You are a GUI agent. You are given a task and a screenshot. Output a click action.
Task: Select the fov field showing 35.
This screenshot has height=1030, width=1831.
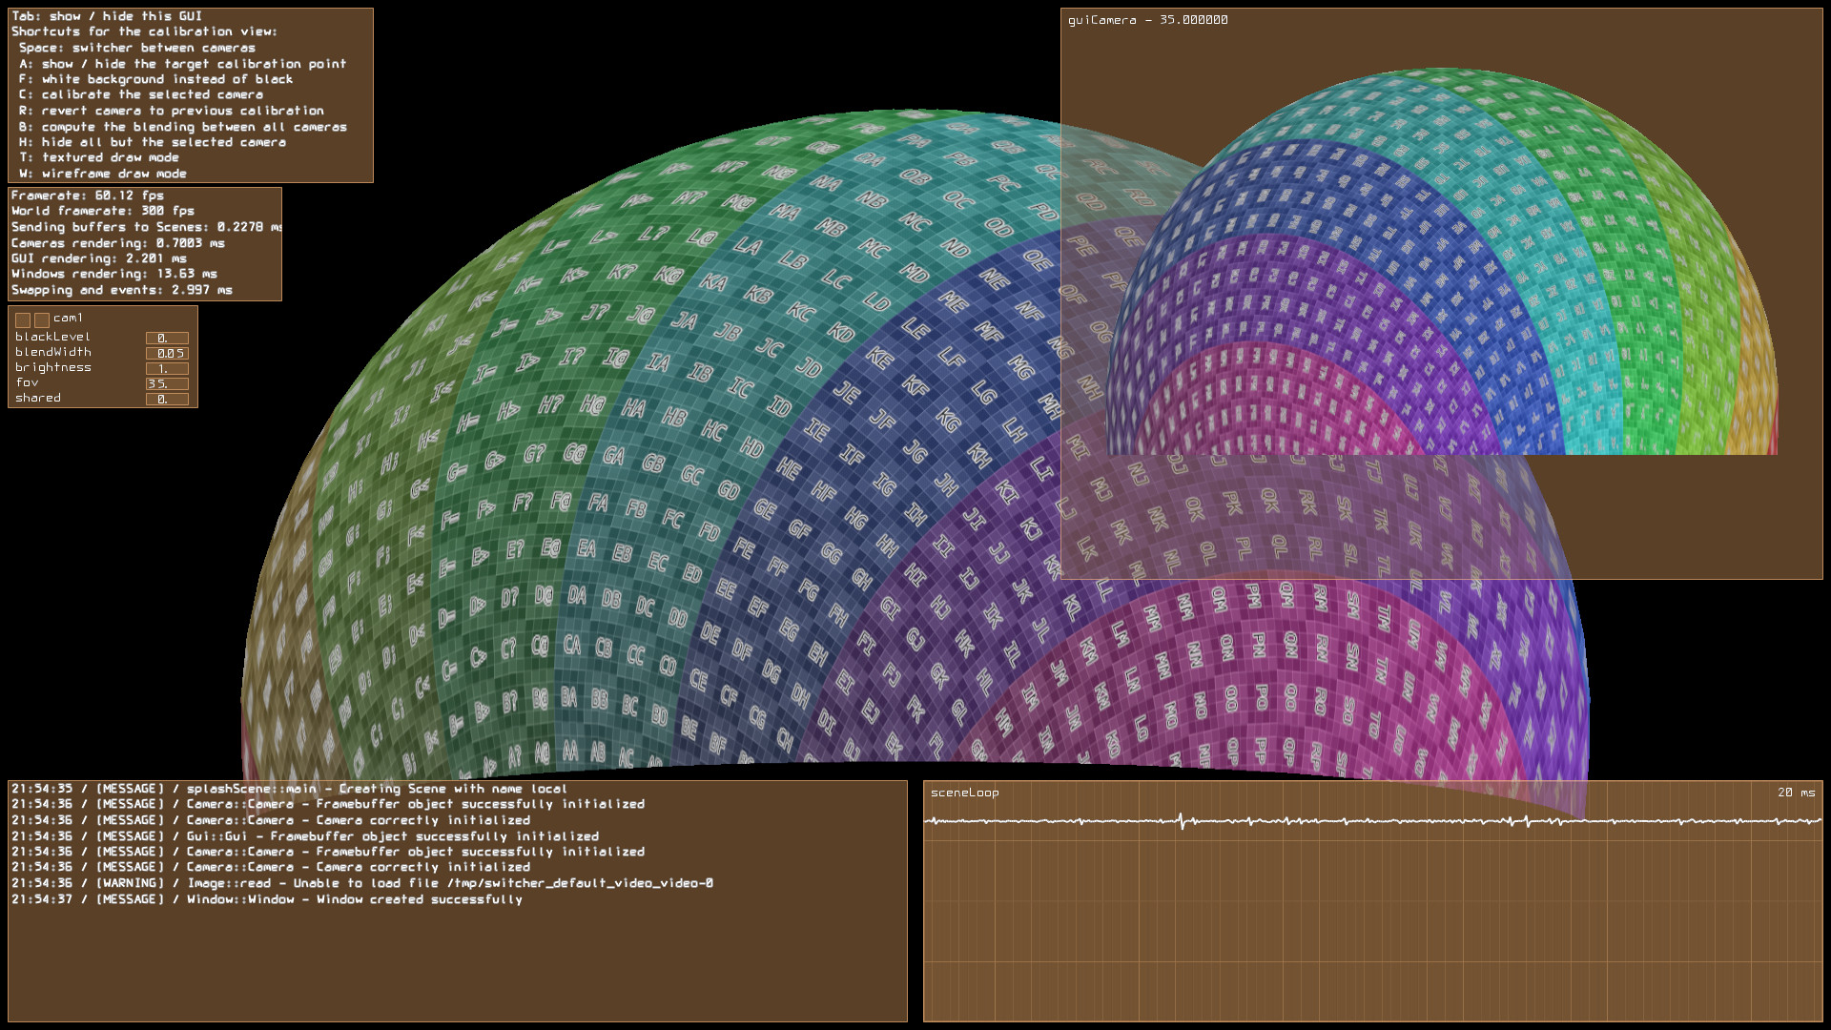168,382
